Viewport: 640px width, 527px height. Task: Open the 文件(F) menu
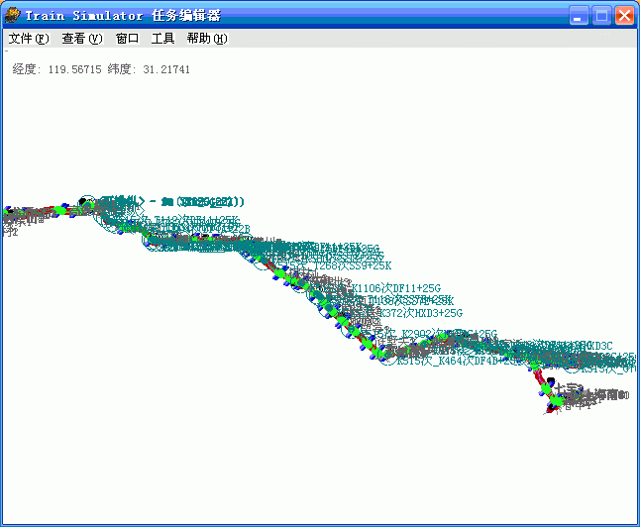(x=28, y=39)
